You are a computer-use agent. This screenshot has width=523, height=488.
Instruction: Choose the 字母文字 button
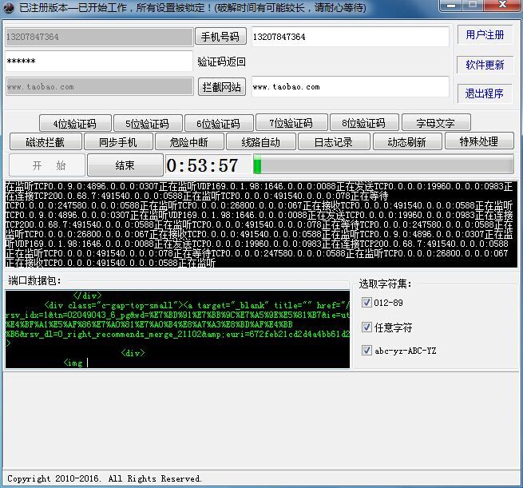point(437,123)
